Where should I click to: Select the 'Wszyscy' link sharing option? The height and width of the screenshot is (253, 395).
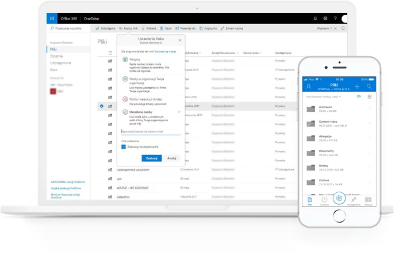tap(124, 60)
